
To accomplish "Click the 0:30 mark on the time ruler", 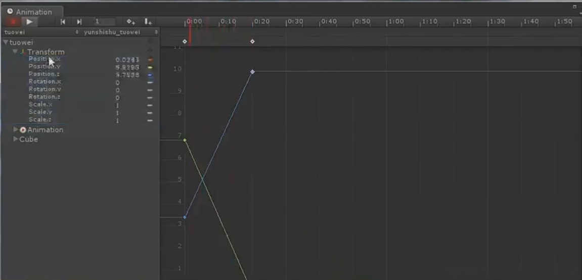I will tap(295, 22).
